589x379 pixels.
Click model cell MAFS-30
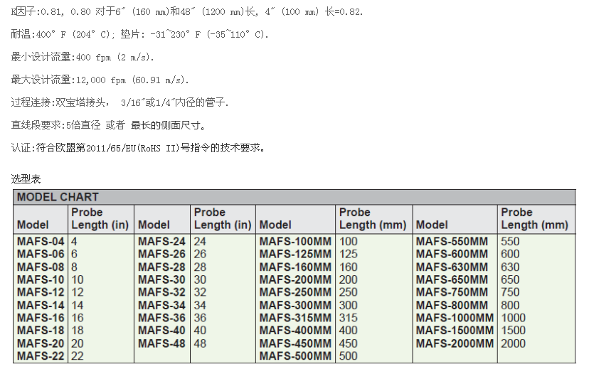coord(161,280)
